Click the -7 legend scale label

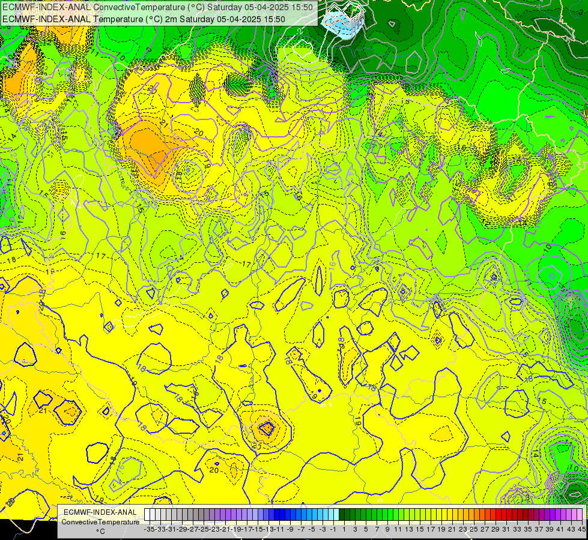pos(301,529)
